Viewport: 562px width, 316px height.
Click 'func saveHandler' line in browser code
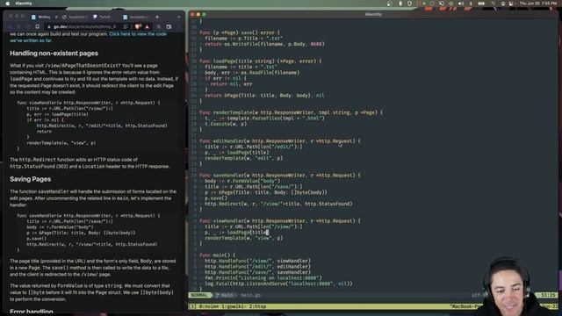pyautogui.click(x=89, y=216)
